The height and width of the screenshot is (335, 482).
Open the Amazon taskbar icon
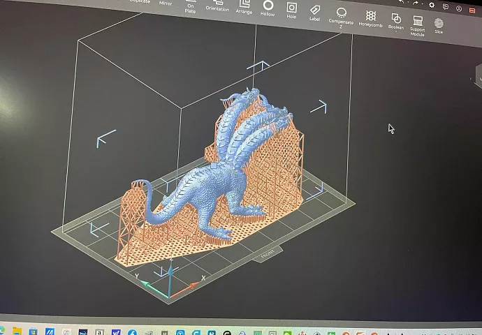[99, 332]
